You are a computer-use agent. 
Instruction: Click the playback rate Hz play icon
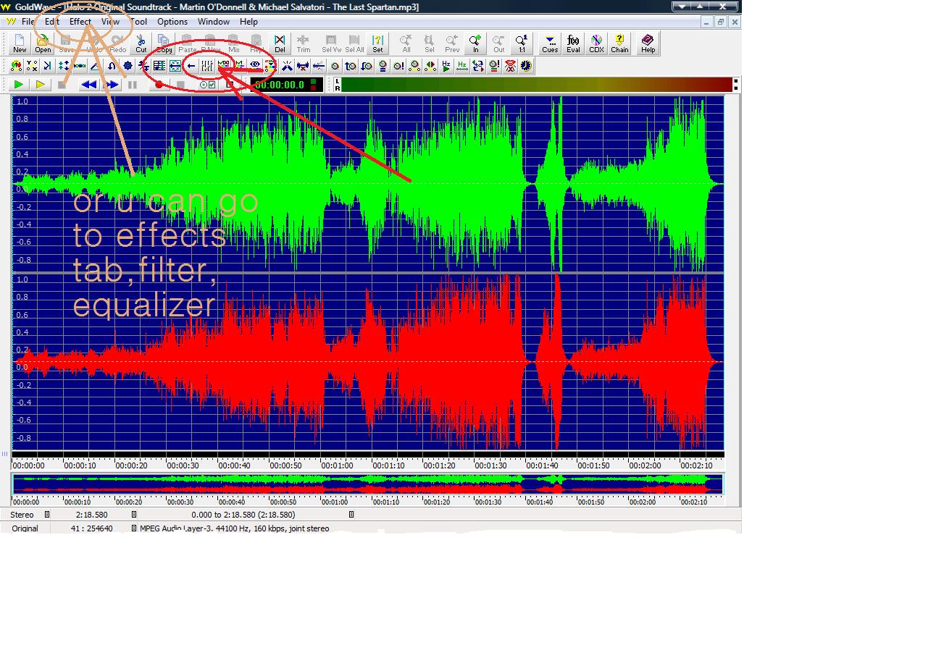[x=446, y=66]
